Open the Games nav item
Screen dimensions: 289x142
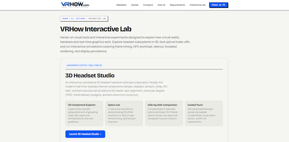click(135, 5)
